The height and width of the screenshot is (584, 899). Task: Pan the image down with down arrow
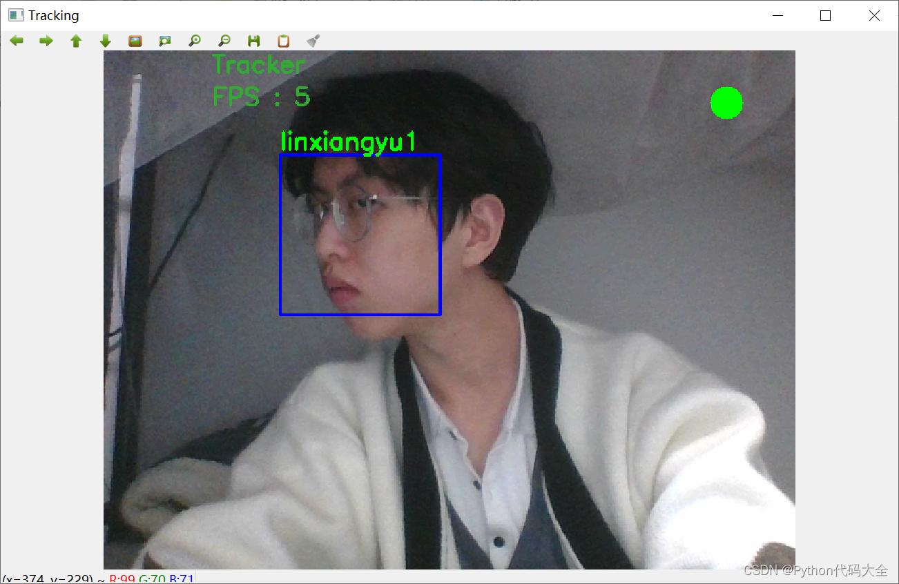(106, 41)
